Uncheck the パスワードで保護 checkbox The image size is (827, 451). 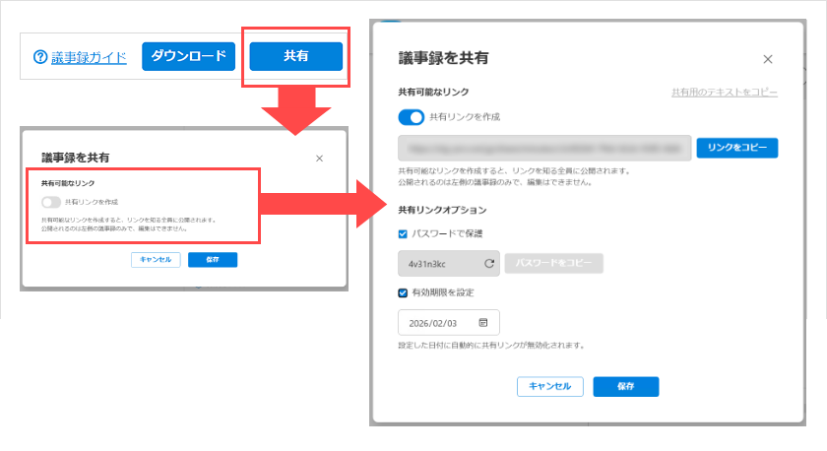402,234
